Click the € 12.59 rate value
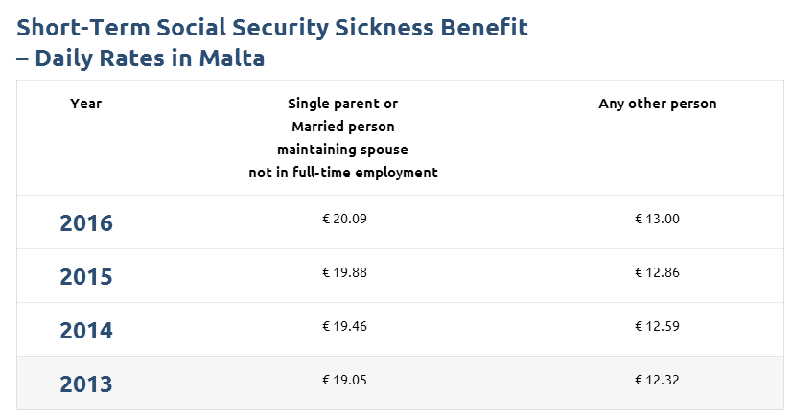792x419 pixels. [x=657, y=326]
